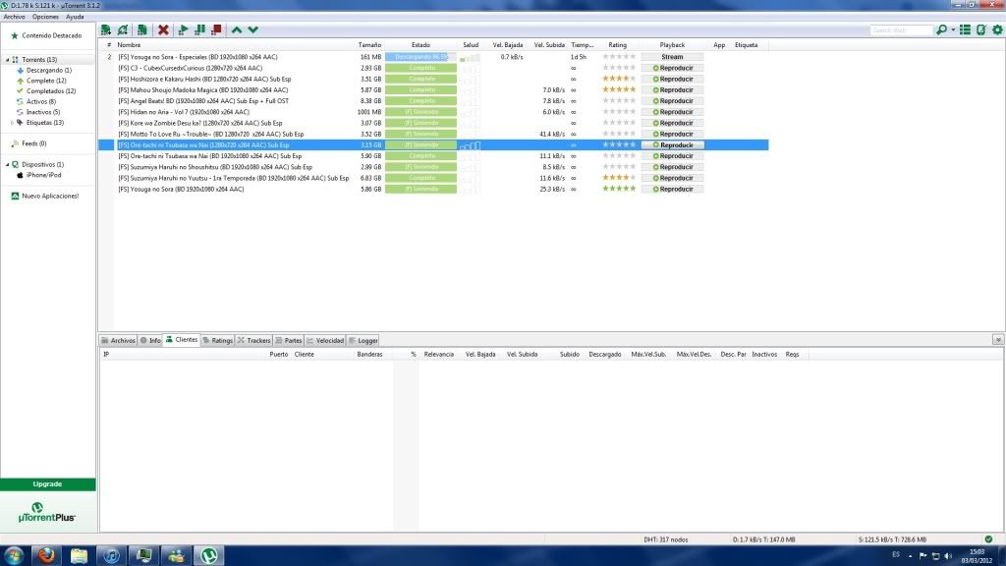This screenshot has width=1006, height=566.
Task: Start the selected torrent with the play icon
Action: (x=183, y=30)
